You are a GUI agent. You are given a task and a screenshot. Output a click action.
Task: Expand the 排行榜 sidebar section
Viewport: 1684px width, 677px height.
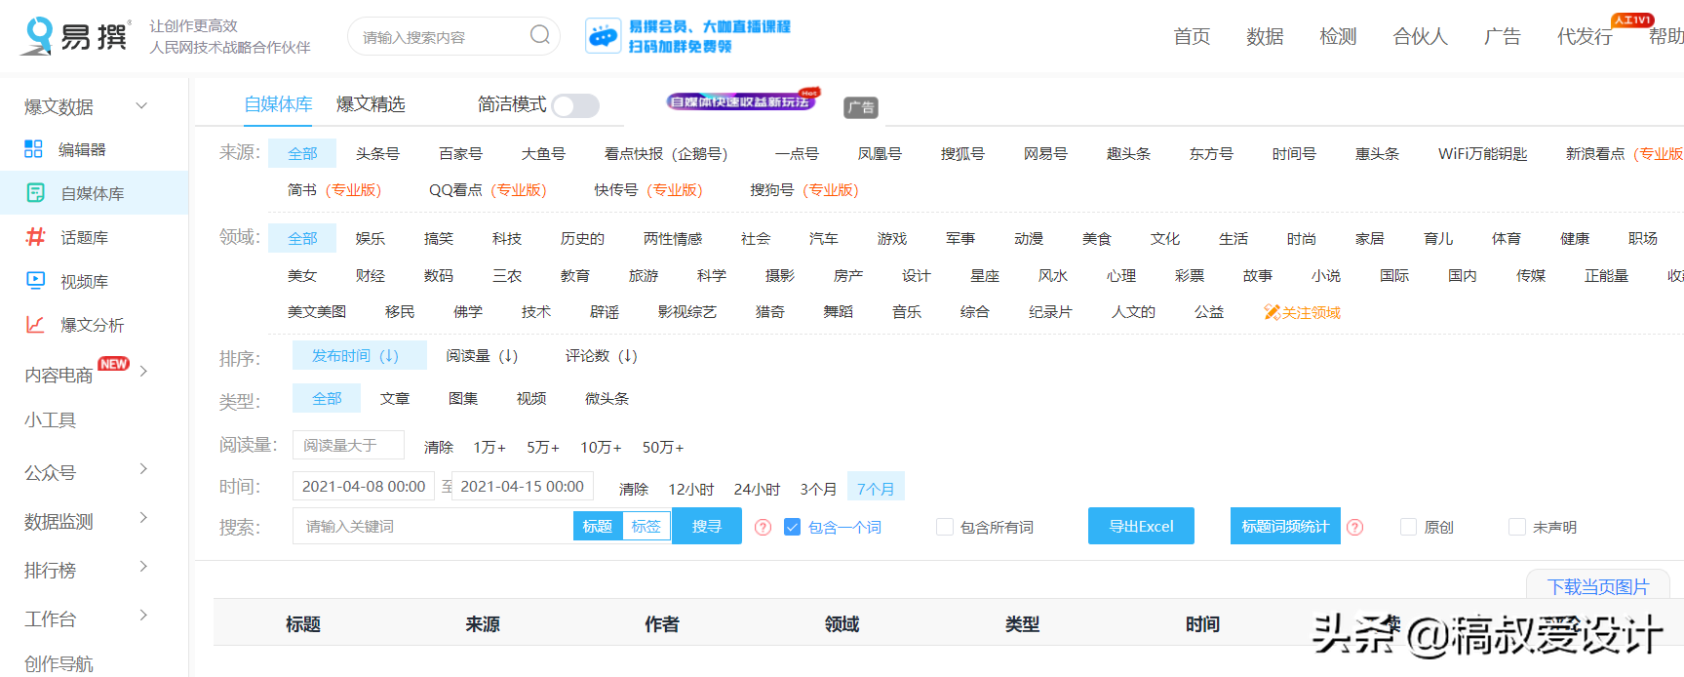point(143,567)
